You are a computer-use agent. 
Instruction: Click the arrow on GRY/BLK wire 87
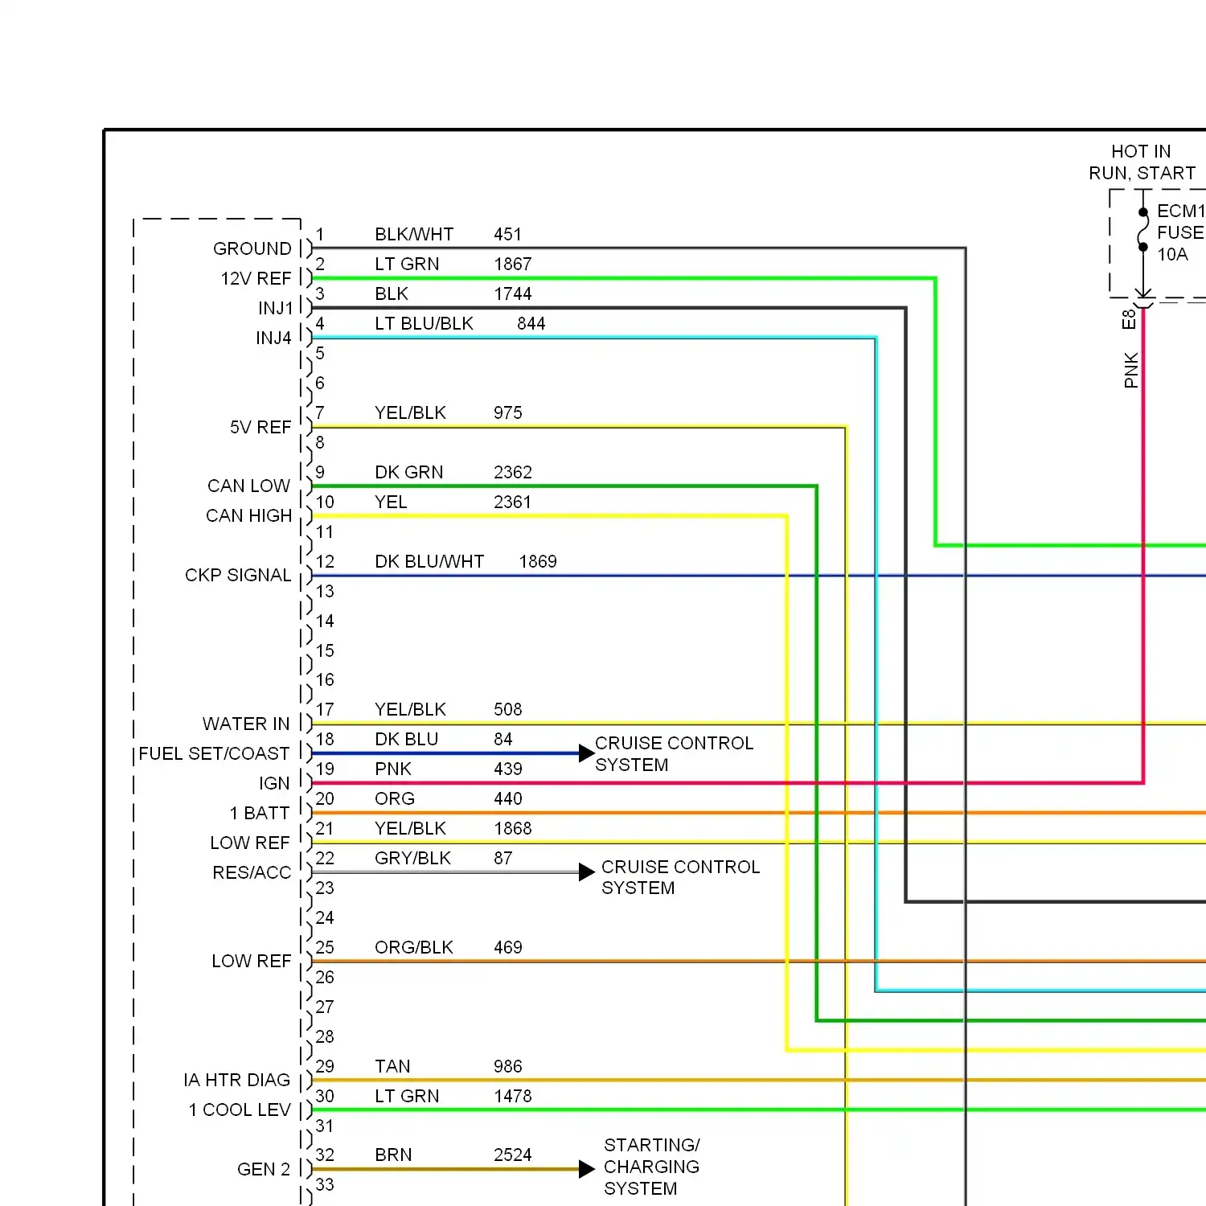(587, 872)
